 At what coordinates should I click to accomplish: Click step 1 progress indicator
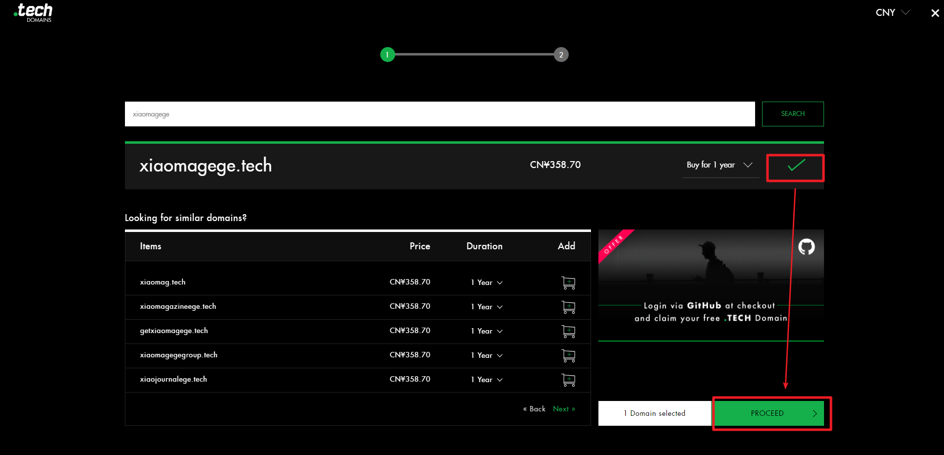[x=387, y=55]
